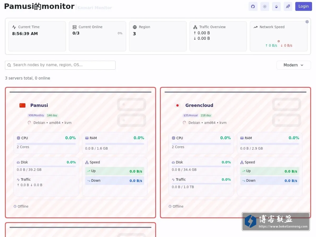Click Greencloud Offline status clock icon
The width and height of the screenshot is (316, 237).
pyautogui.click(x=170, y=206)
